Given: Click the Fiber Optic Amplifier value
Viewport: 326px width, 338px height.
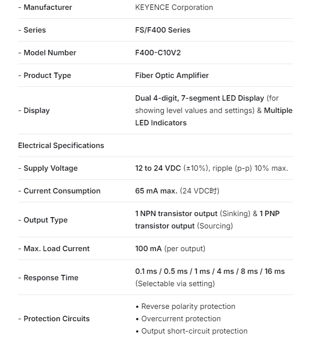Looking at the screenshot, I should point(172,75).
